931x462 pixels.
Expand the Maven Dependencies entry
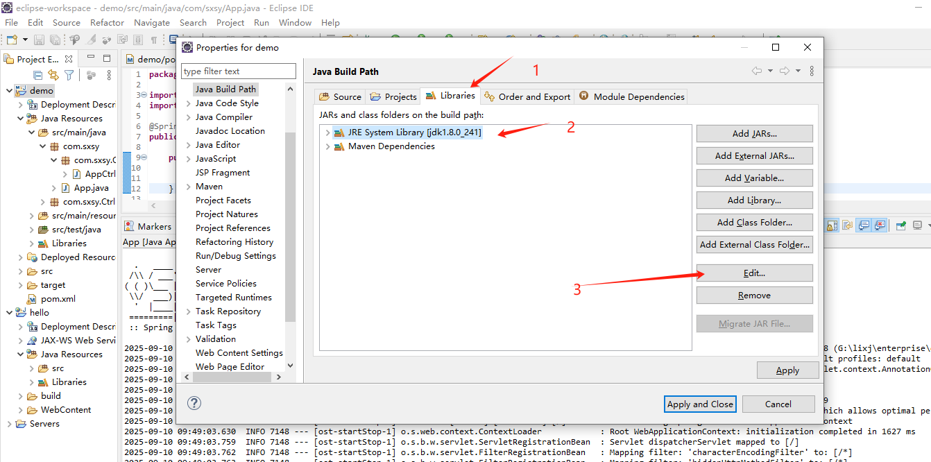coord(327,146)
